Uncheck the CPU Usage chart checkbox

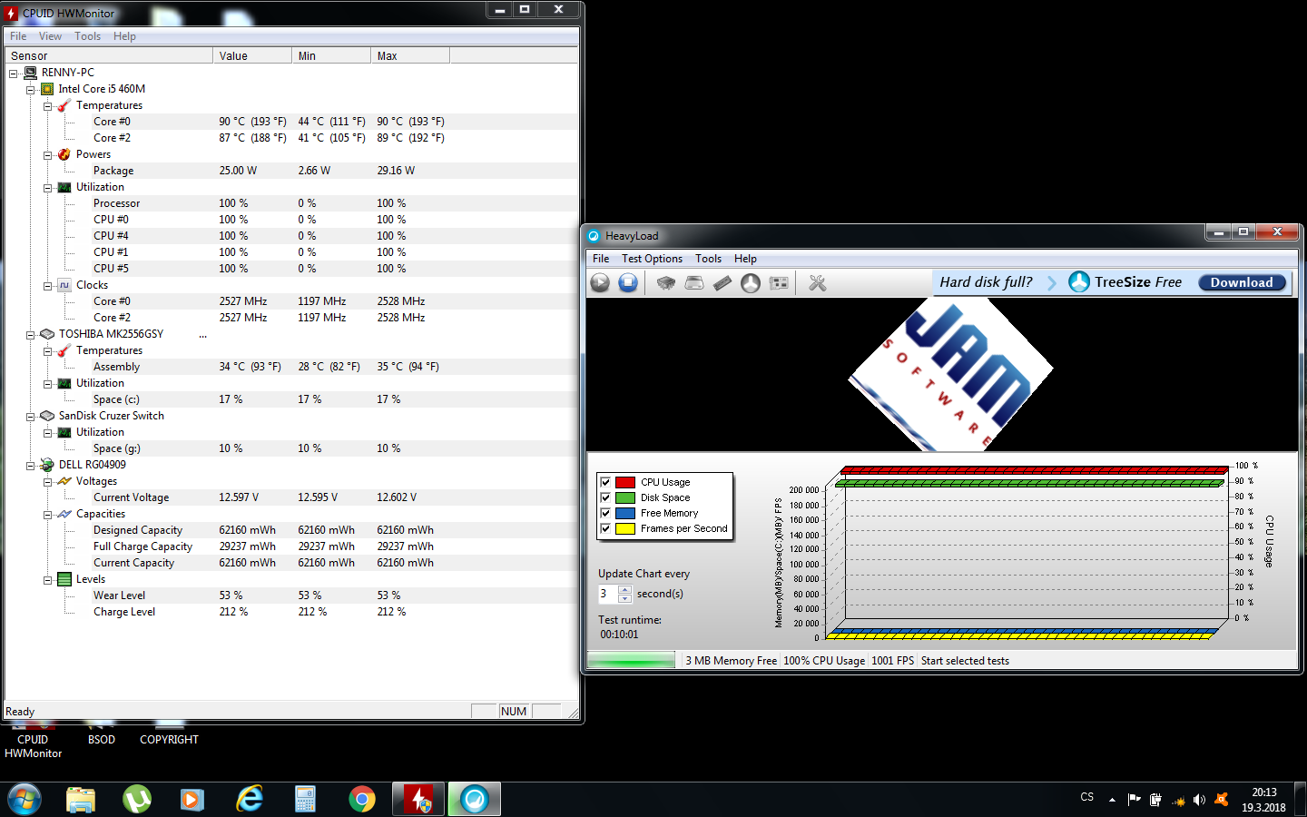605,482
